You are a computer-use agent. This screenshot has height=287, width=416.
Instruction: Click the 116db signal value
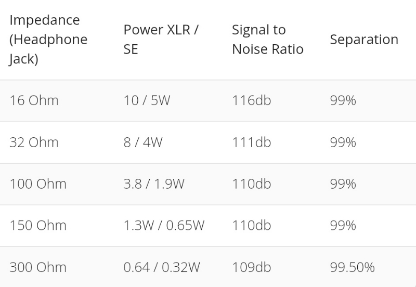pyautogui.click(x=251, y=101)
